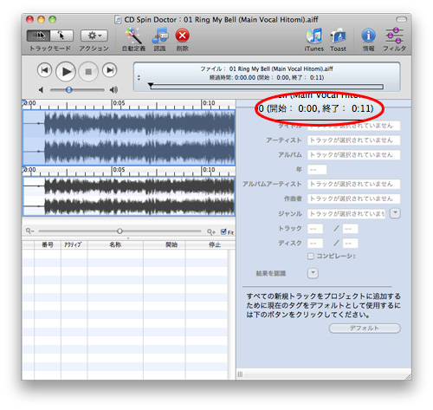Stop playback with the stop button
The image size is (433, 410).
(x=88, y=71)
